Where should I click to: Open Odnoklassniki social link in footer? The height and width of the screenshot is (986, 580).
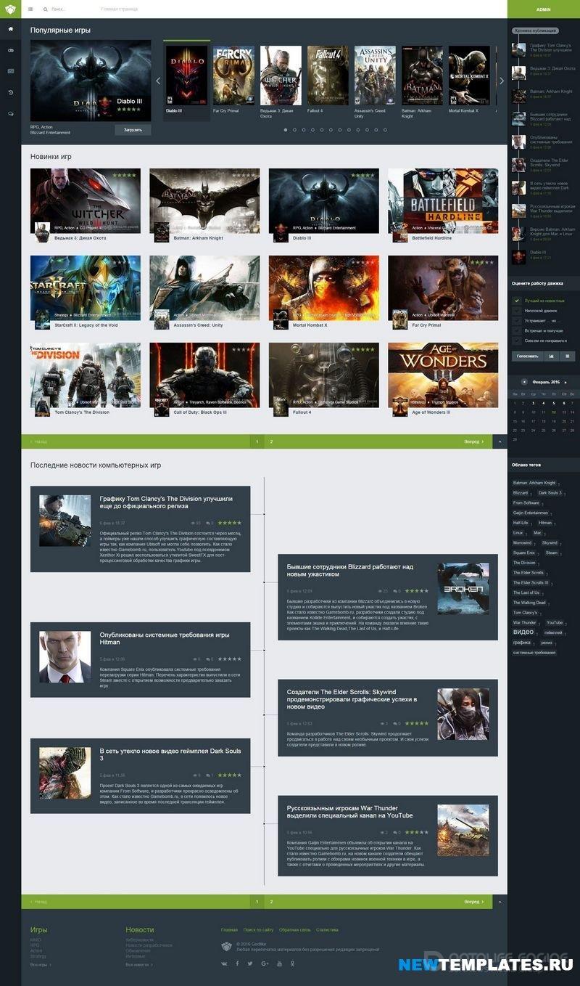pyautogui.click(x=292, y=963)
